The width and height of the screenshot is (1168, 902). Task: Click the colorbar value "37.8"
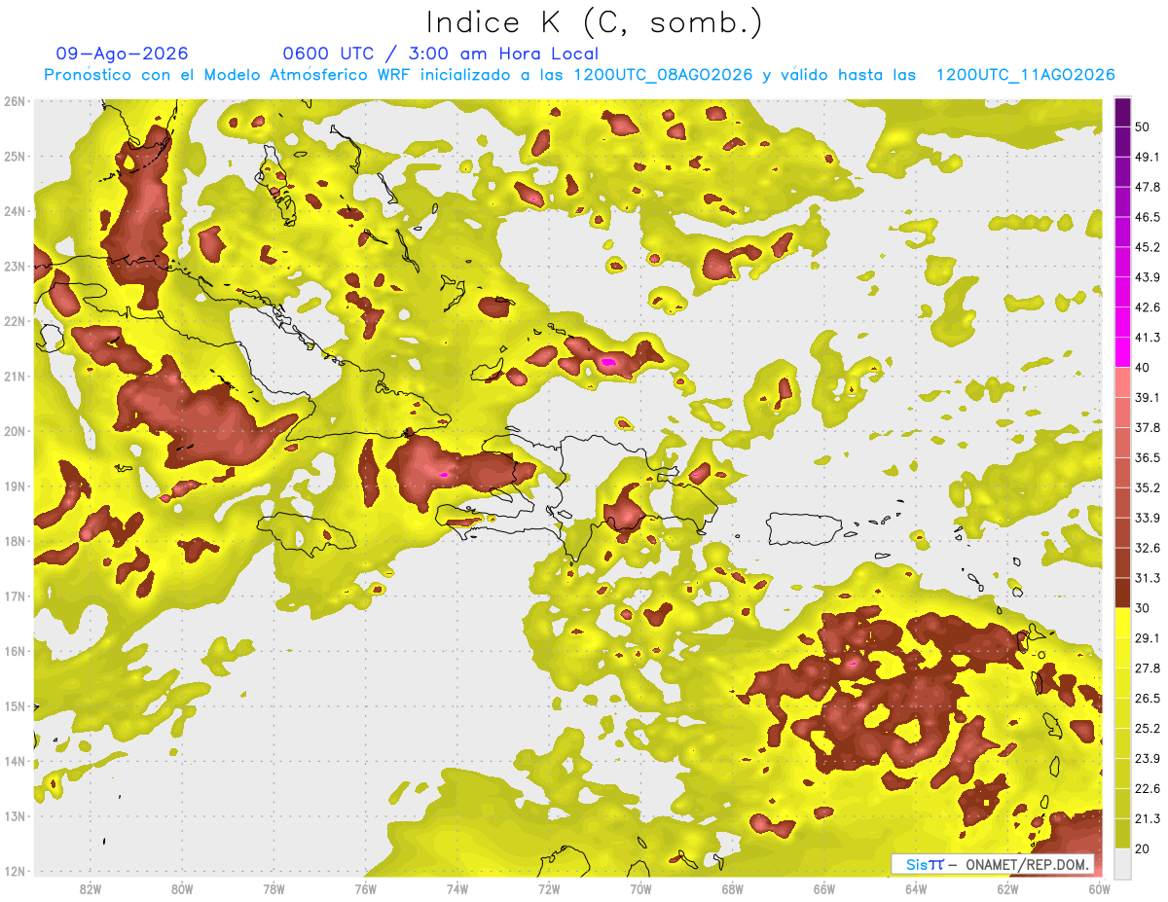click(x=1148, y=428)
